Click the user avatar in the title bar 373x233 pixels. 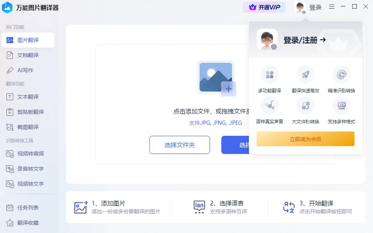[x=300, y=7]
